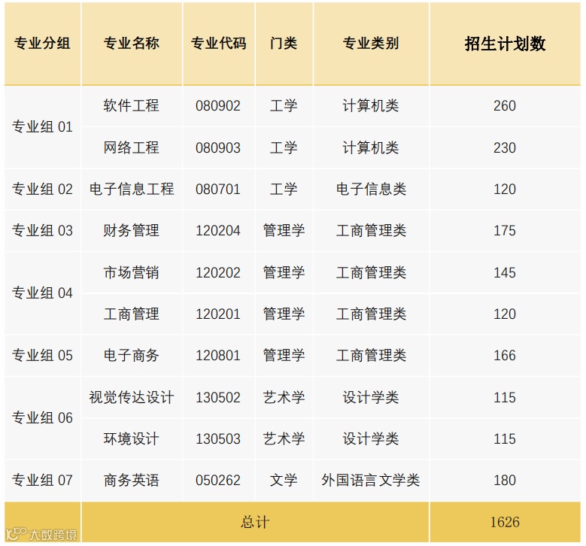The width and height of the screenshot is (586, 546).
Task: Select the 专业组 06 cell
Action: 42,418
